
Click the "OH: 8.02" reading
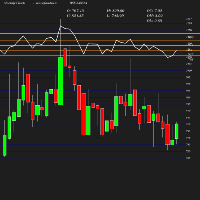pos(155,16)
